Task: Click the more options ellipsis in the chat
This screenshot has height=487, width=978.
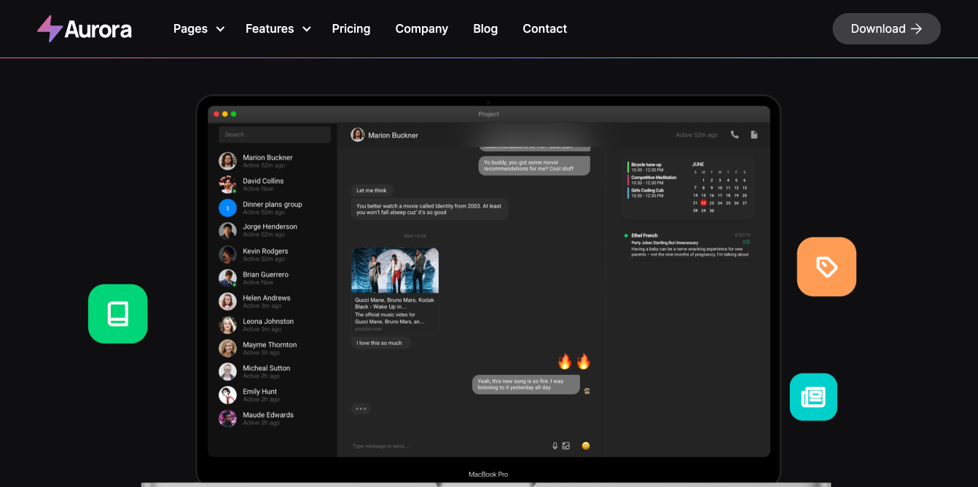Action: pyautogui.click(x=361, y=408)
